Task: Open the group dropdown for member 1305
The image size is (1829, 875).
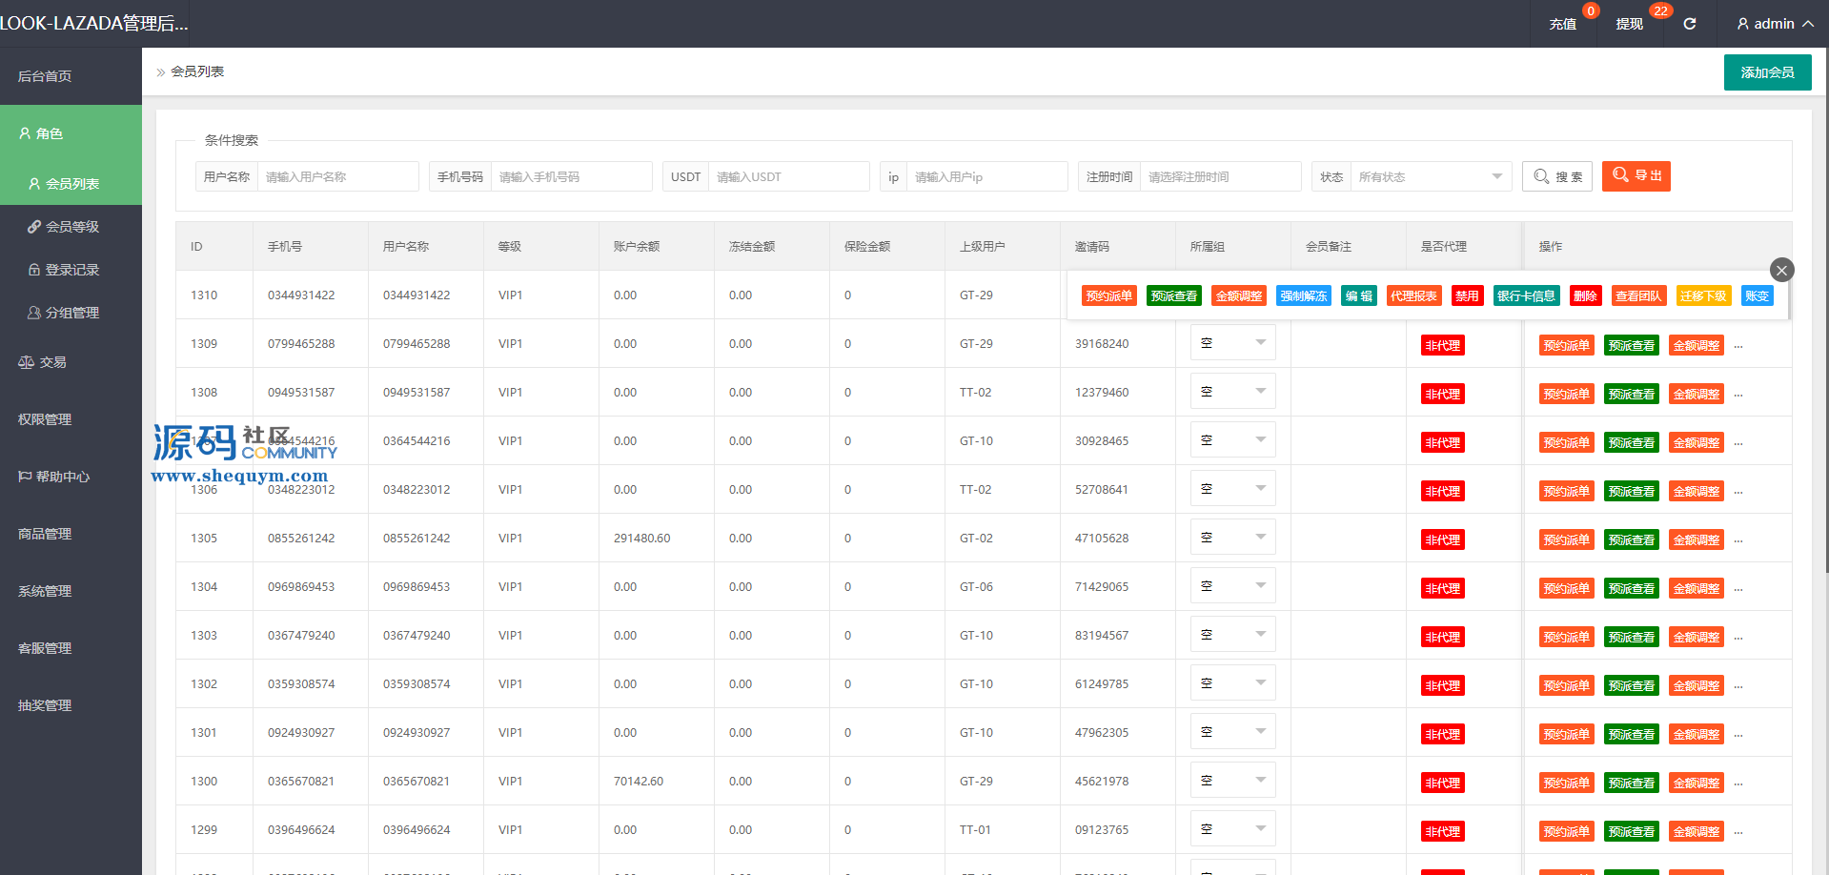Action: [1233, 538]
